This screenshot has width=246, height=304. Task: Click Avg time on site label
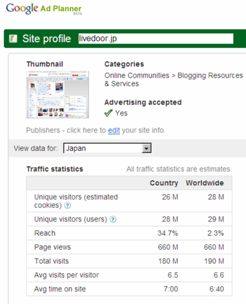click(x=60, y=289)
